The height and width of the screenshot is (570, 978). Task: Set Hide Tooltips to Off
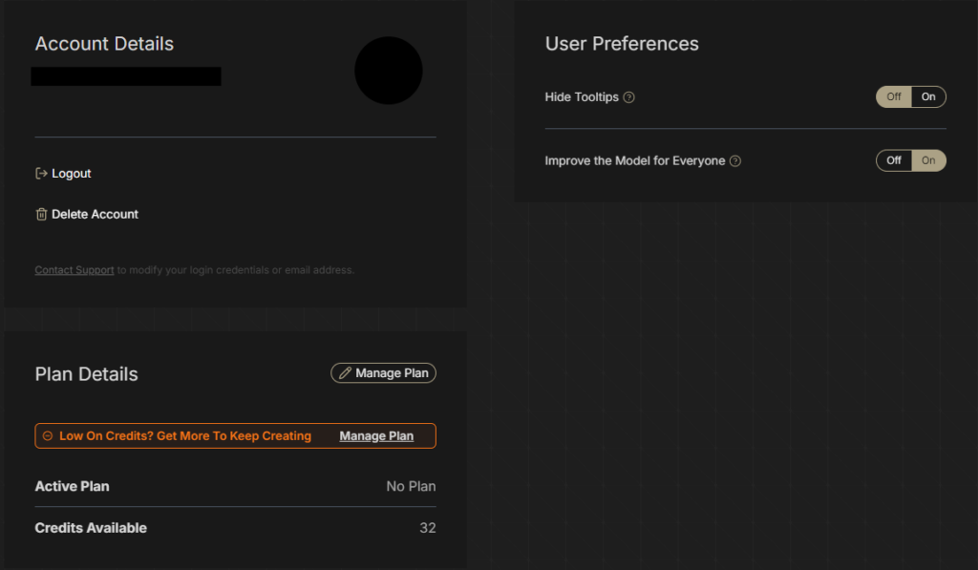[x=894, y=97]
